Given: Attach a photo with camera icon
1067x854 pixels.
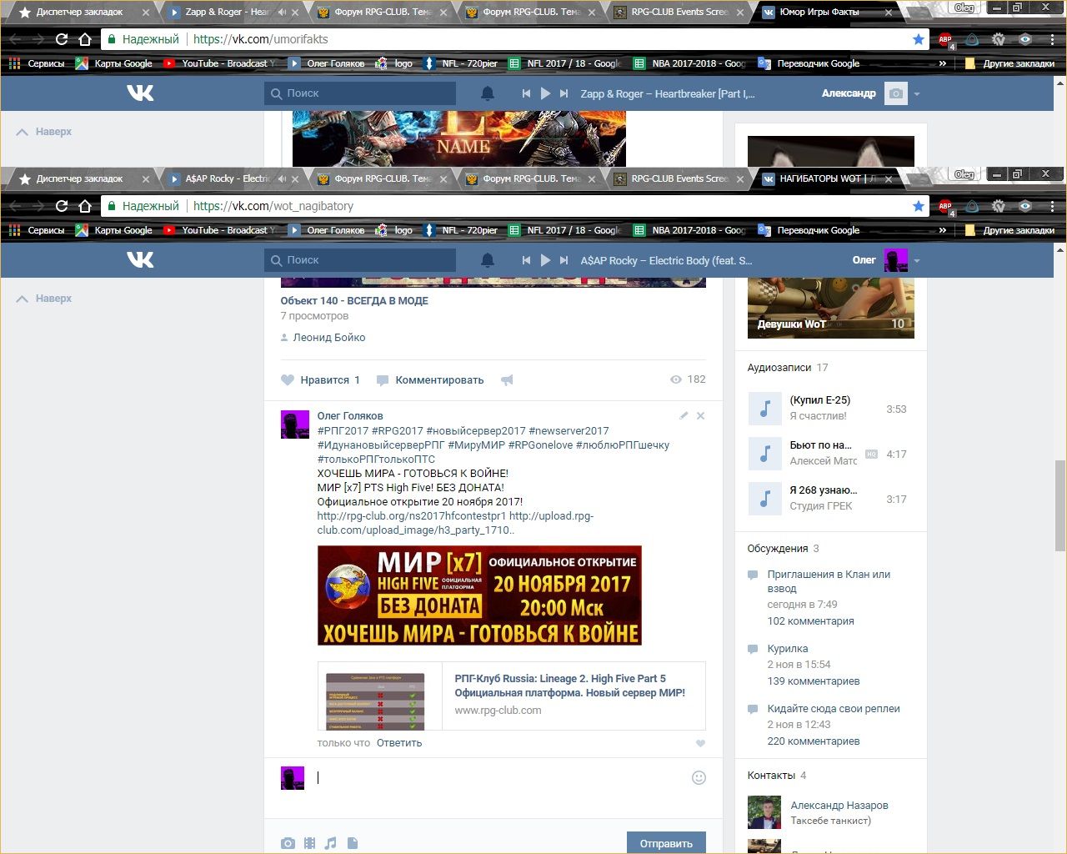Looking at the screenshot, I should coord(288,843).
